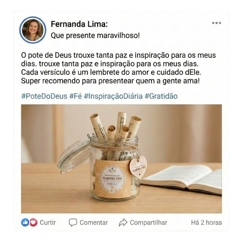Click the open book in the photo
This screenshot has height=243, width=243.
[x=181, y=179]
